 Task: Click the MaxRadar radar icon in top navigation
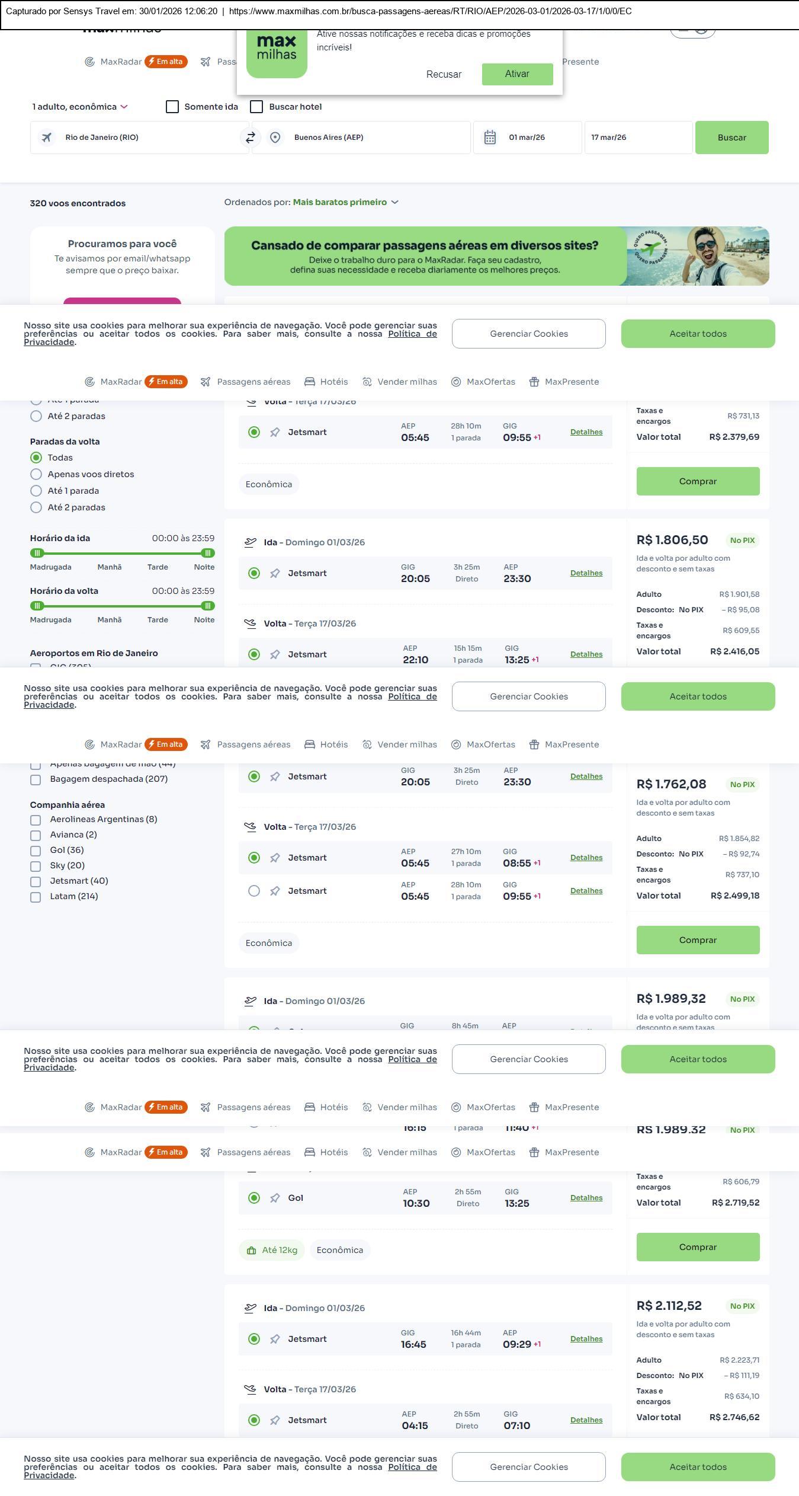(x=89, y=62)
